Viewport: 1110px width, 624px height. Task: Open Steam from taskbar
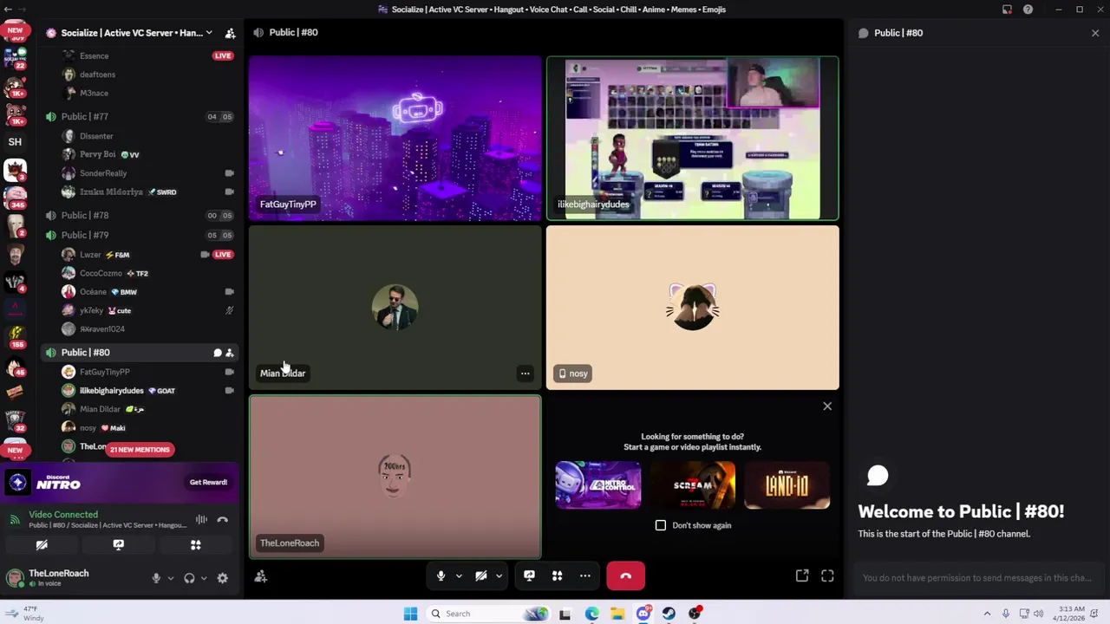point(669,614)
